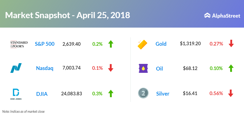Click the red down arrow beside Silver

(x=231, y=94)
